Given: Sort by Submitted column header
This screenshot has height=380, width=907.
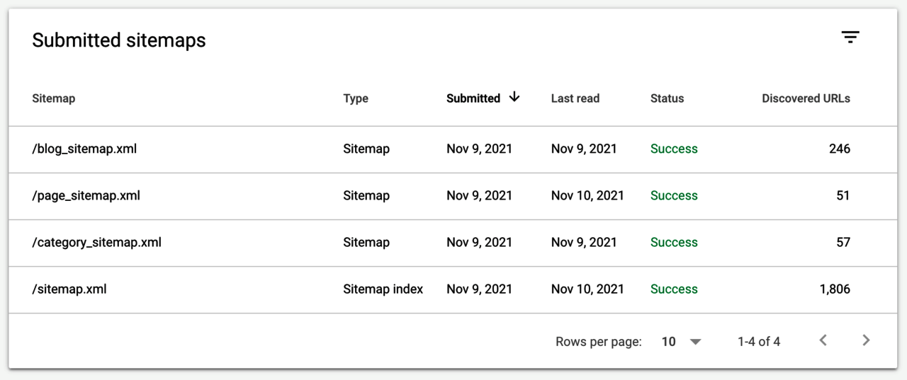Looking at the screenshot, I should tap(473, 98).
